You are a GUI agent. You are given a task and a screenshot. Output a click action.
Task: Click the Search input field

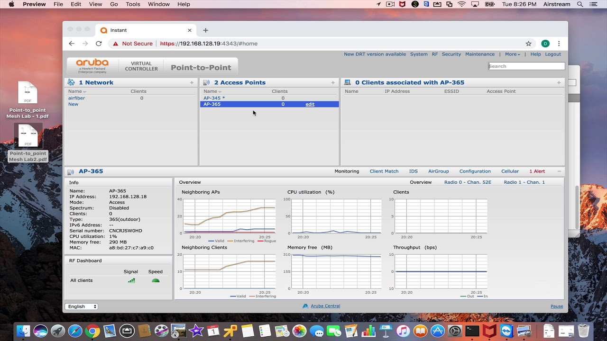point(526,66)
